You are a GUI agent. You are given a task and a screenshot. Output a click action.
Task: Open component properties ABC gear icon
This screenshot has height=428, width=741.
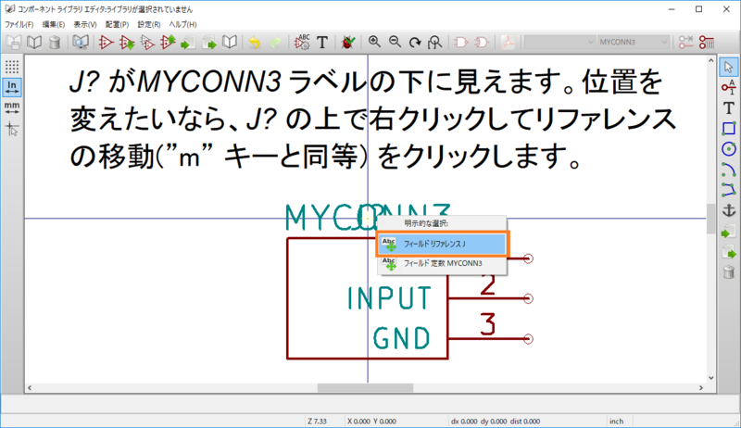tap(302, 43)
